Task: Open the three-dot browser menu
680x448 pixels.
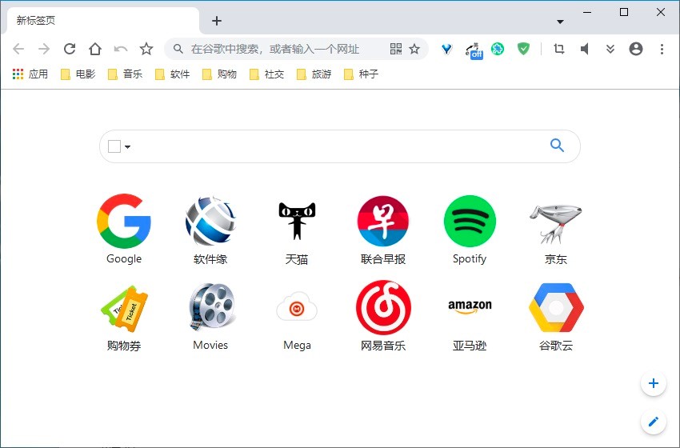Action: [662, 49]
